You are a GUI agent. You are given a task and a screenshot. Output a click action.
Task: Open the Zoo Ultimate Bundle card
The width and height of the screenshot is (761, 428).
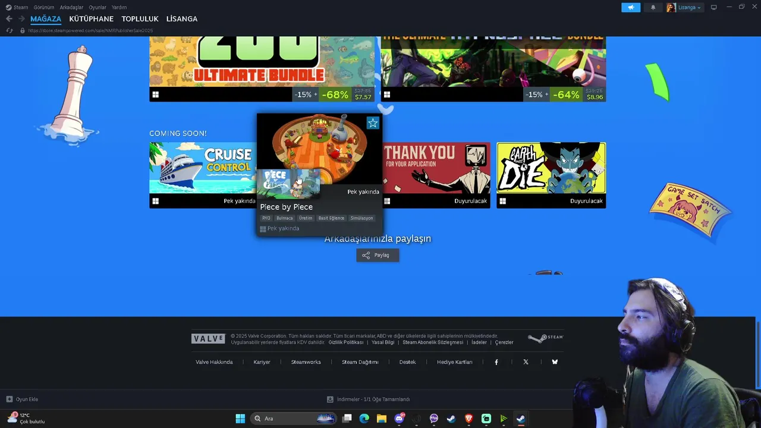coord(262,68)
